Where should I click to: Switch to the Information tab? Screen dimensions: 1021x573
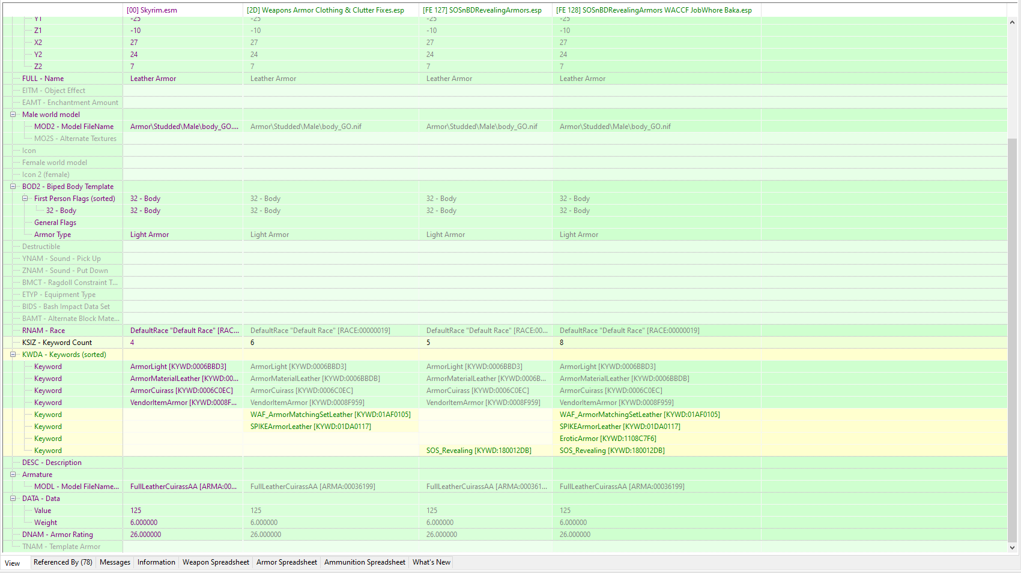click(x=156, y=562)
